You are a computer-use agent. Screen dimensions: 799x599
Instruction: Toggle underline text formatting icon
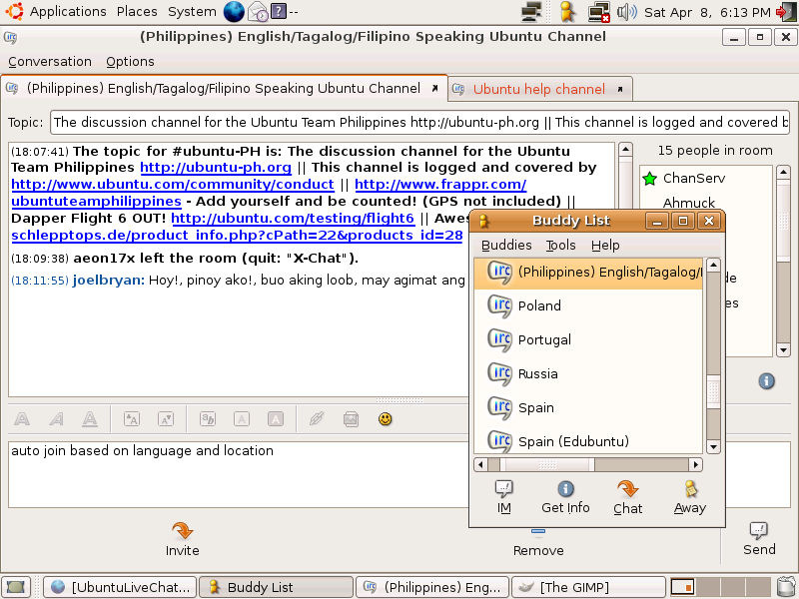click(90, 419)
